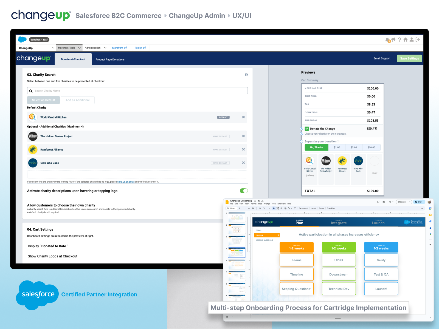The height and width of the screenshot is (329, 439).
Task: Make Girls Who Code default charity
Action: point(220,163)
